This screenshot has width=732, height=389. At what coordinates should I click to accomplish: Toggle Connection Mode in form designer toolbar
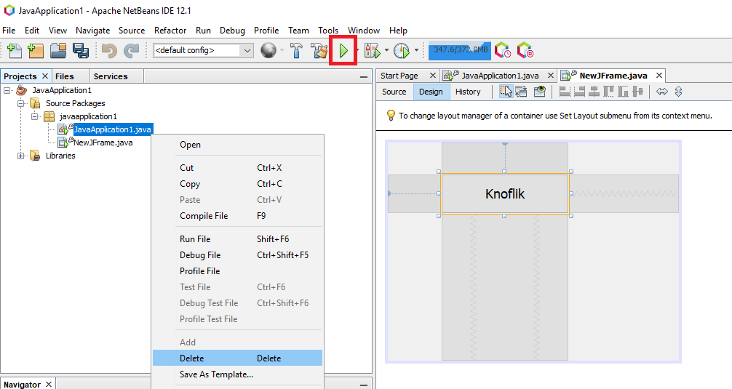click(522, 92)
